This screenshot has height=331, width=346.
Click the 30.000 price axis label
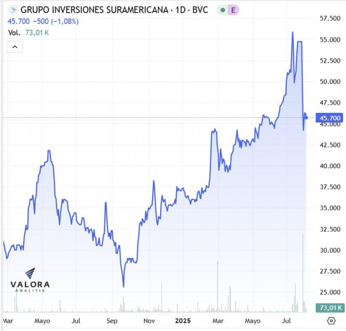330,250
